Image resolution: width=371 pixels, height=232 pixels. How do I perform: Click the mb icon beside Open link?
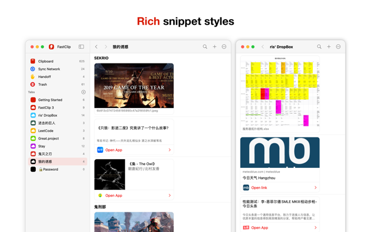[246, 188]
